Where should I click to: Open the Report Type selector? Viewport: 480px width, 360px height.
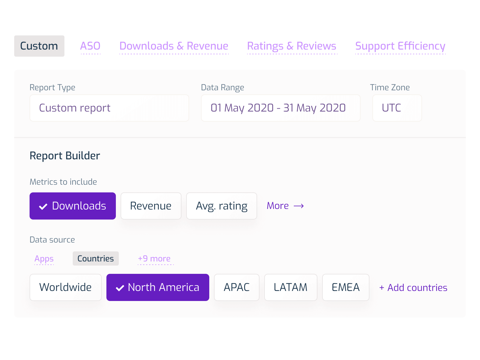(x=109, y=108)
